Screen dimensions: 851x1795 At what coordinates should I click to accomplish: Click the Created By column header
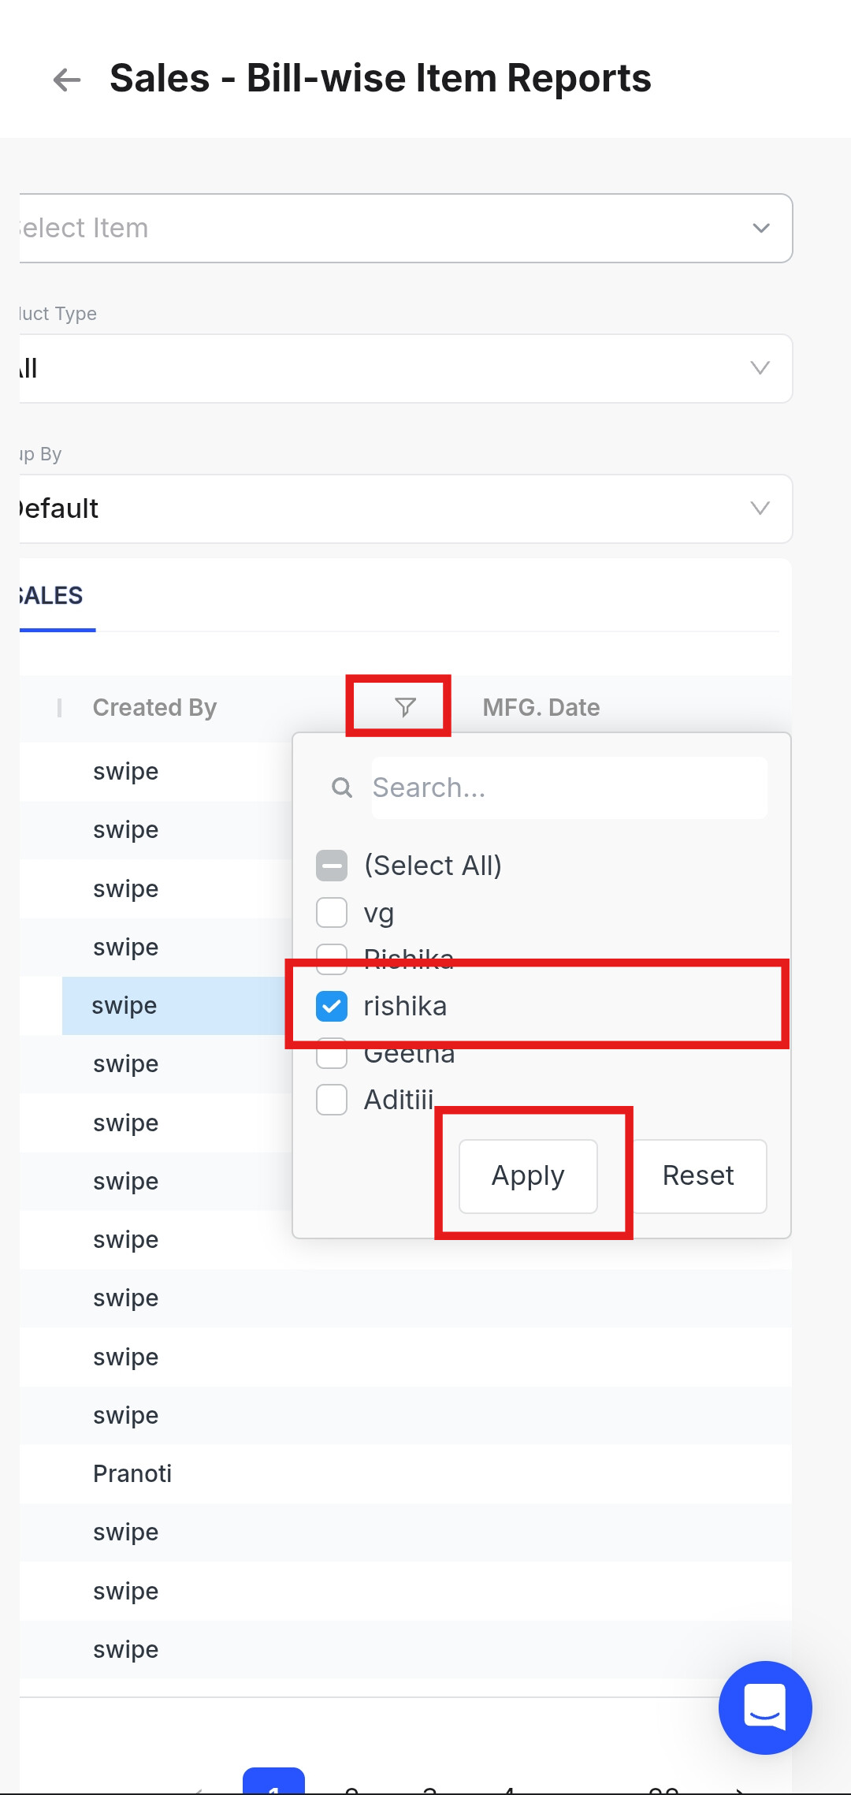click(x=154, y=707)
